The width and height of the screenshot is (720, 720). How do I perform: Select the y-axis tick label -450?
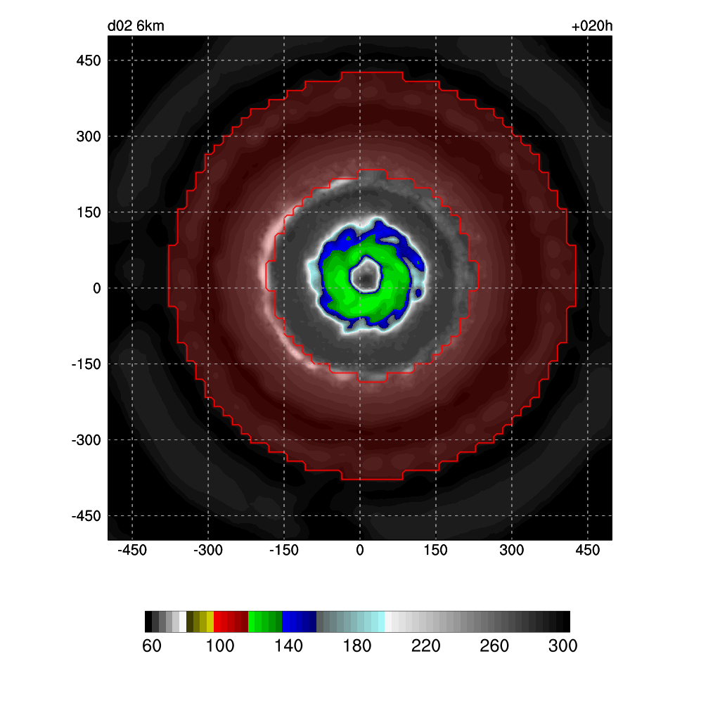pyautogui.click(x=86, y=516)
